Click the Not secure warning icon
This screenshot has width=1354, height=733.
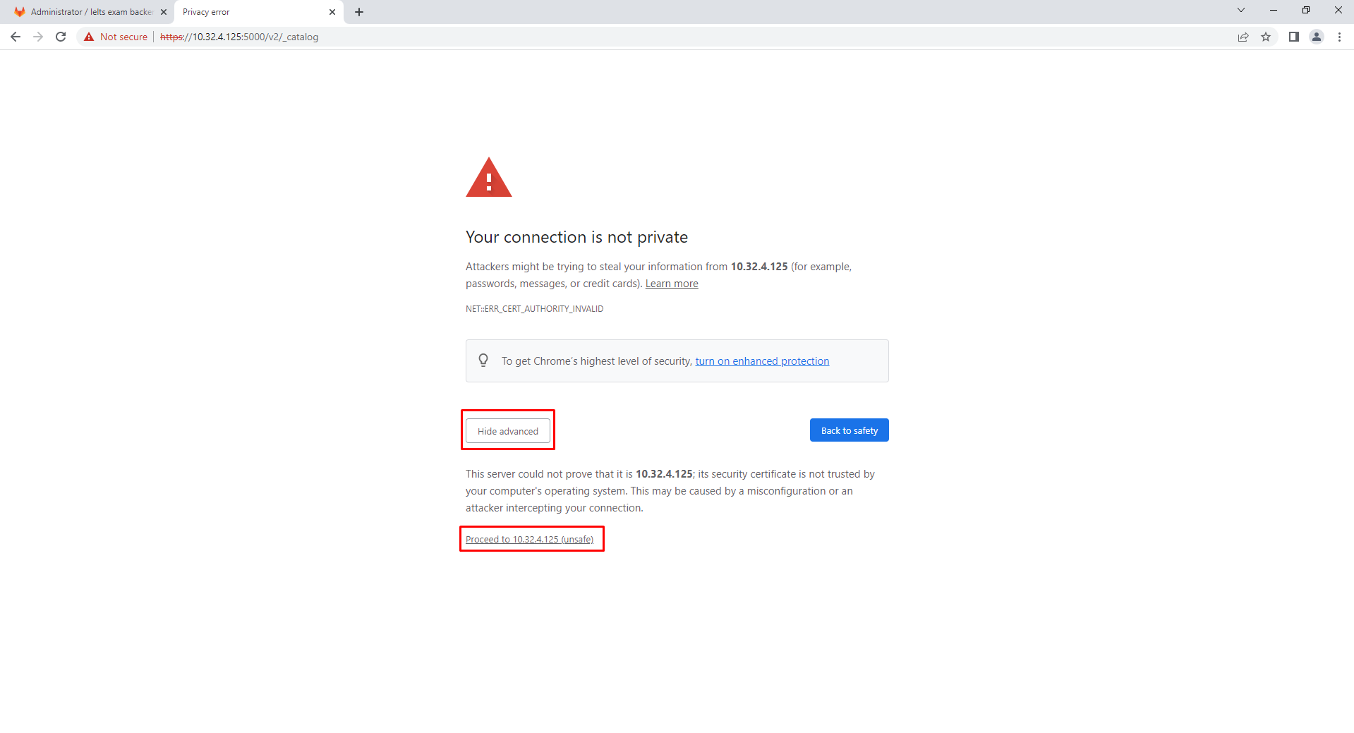pyautogui.click(x=89, y=37)
